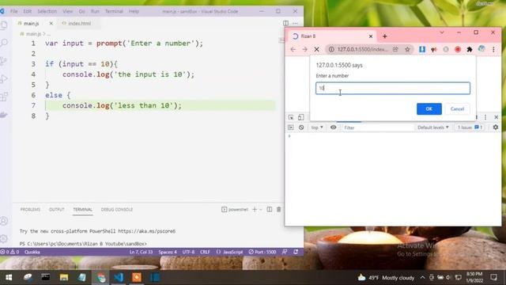Open Windows Start menu

9,277
